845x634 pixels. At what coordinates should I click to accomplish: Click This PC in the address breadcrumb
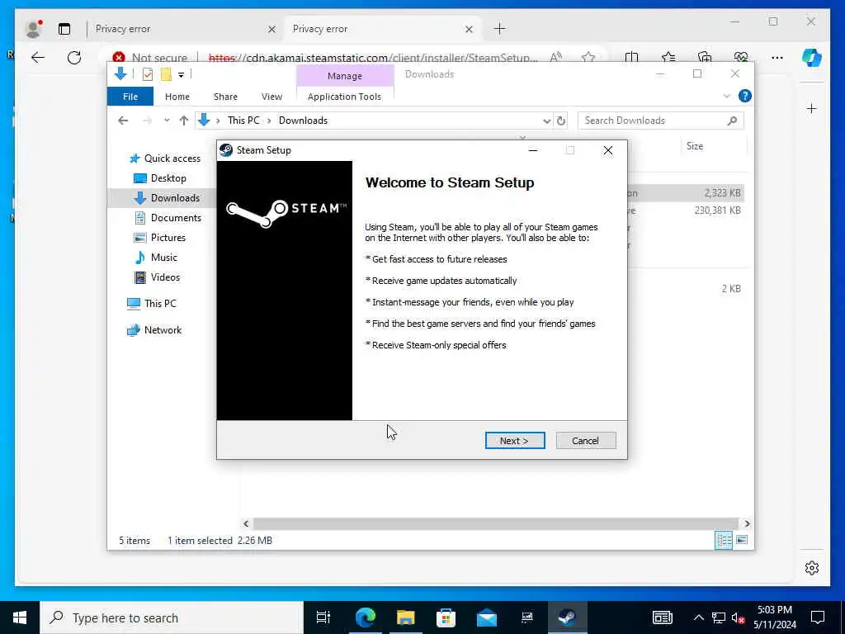[243, 121]
